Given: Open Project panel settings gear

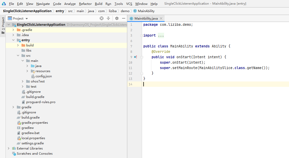Looking at the screenshot, I should [117, 18].
